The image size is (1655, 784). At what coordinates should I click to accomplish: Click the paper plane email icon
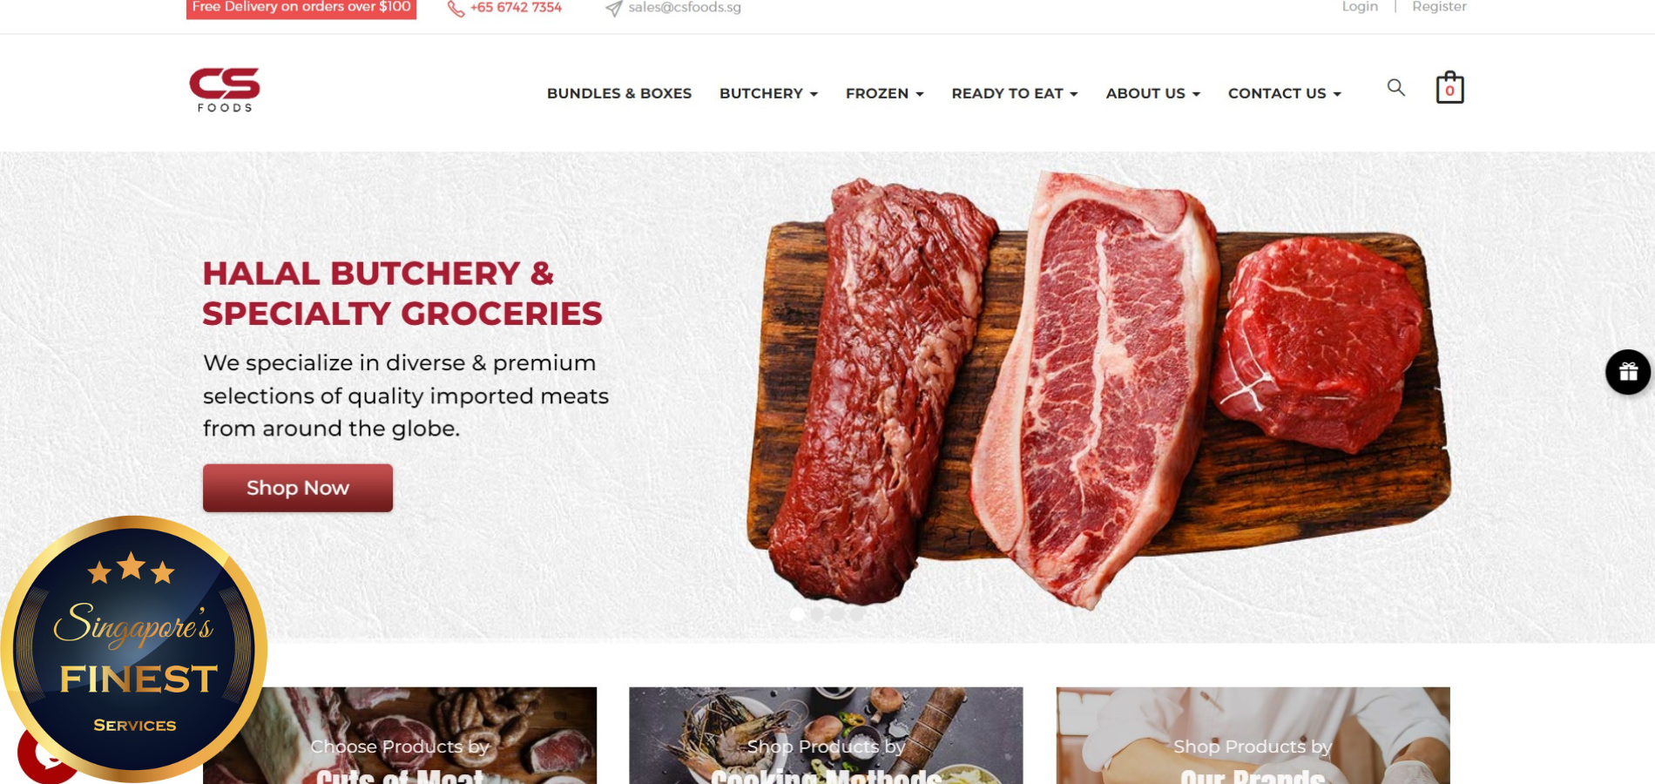pyautogui.click(x=613, y=9)
